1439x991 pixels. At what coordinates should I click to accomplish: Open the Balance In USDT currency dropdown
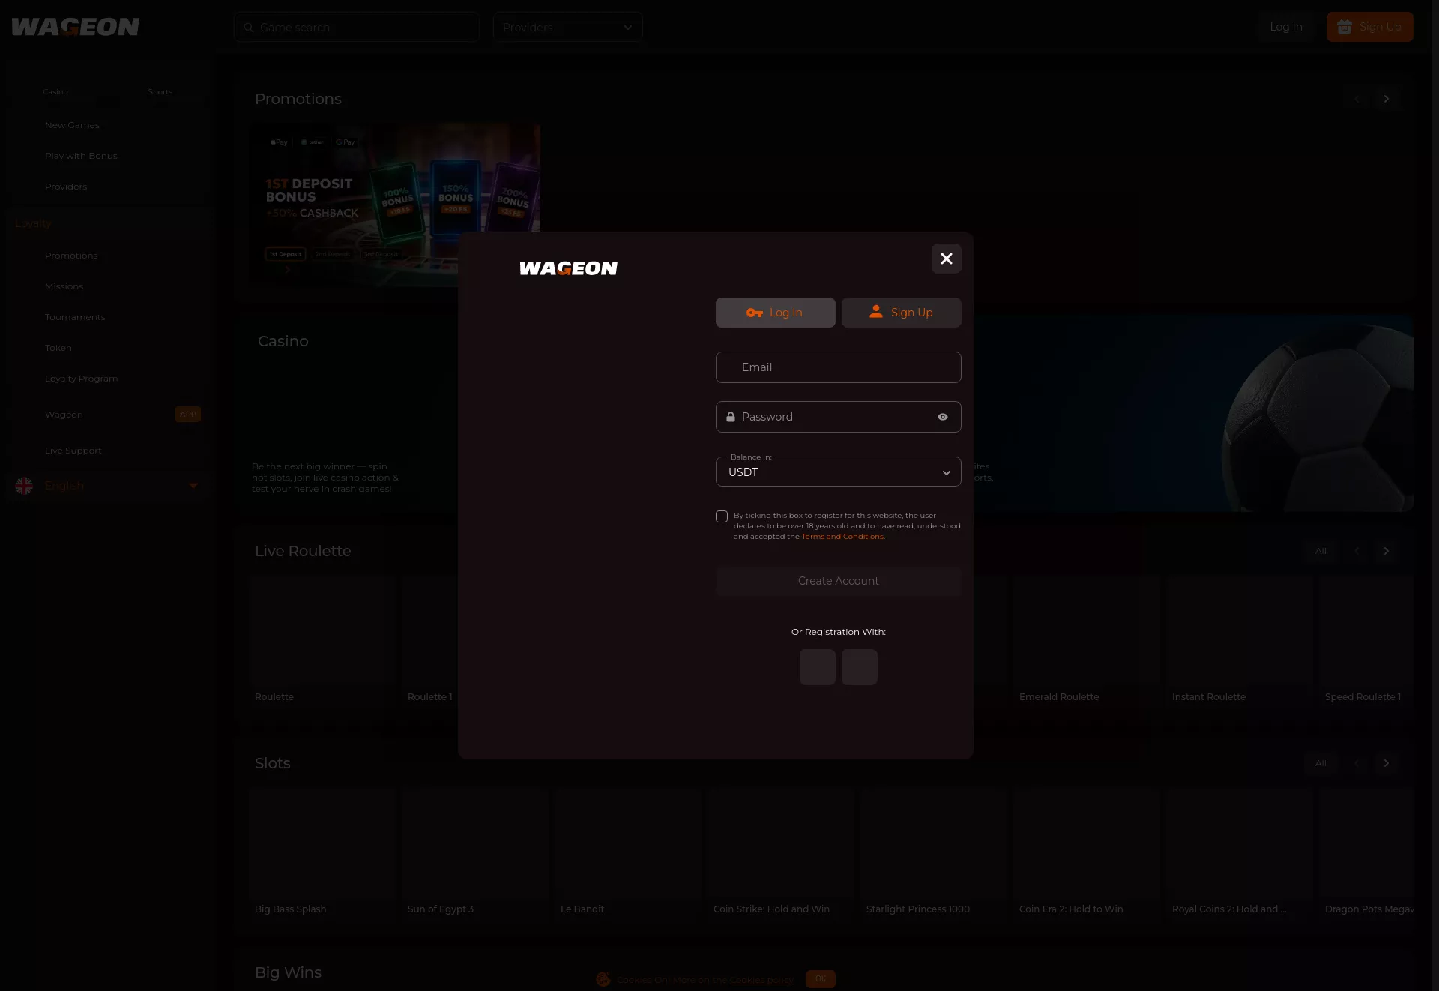[838, 472]
